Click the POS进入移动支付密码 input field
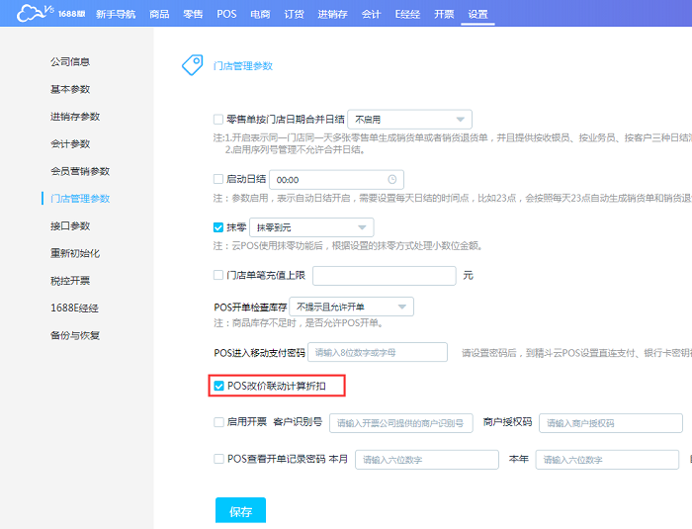This screenshot has height=529, width=692. [378, 353]
